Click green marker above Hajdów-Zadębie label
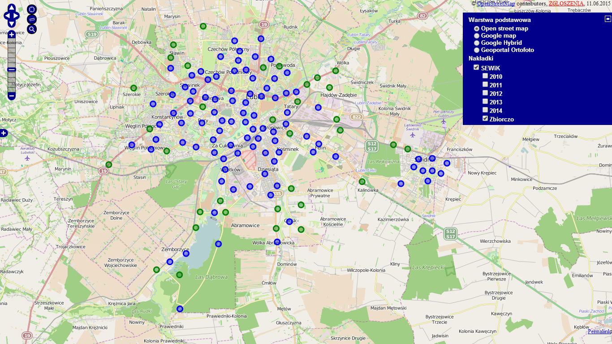 tap(329, 87)
